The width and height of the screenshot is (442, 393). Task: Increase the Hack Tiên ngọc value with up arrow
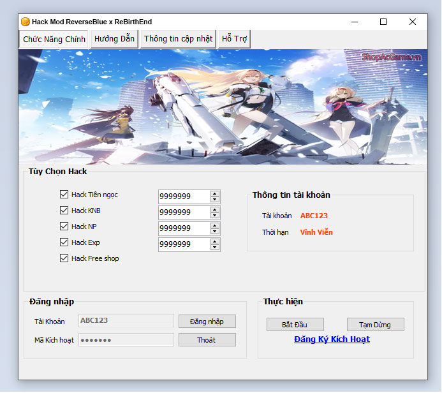pos(215,194)
